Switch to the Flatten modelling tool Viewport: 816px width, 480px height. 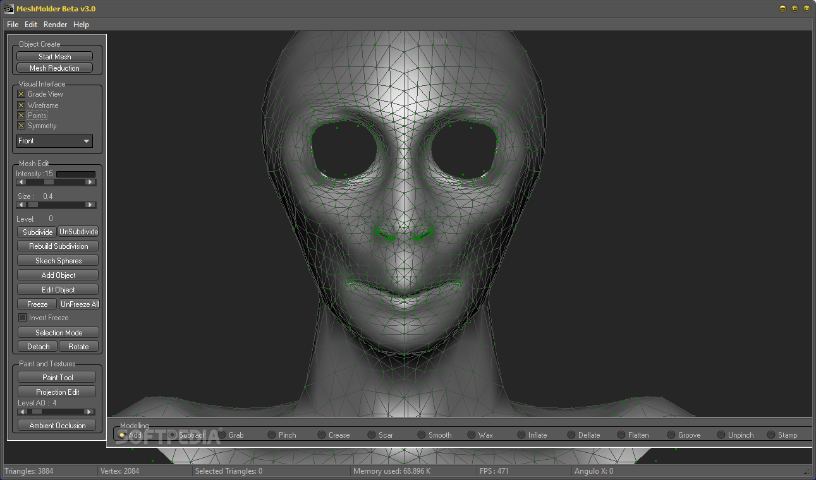(x=621, y=435)
